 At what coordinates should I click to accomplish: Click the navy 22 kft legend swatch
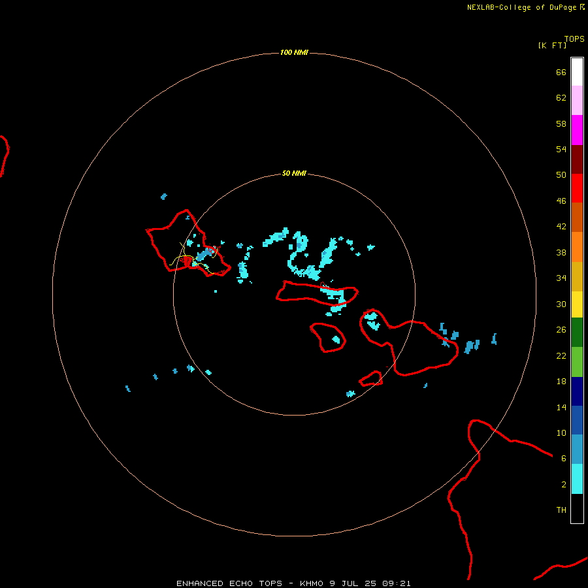(x=577, y=391)
